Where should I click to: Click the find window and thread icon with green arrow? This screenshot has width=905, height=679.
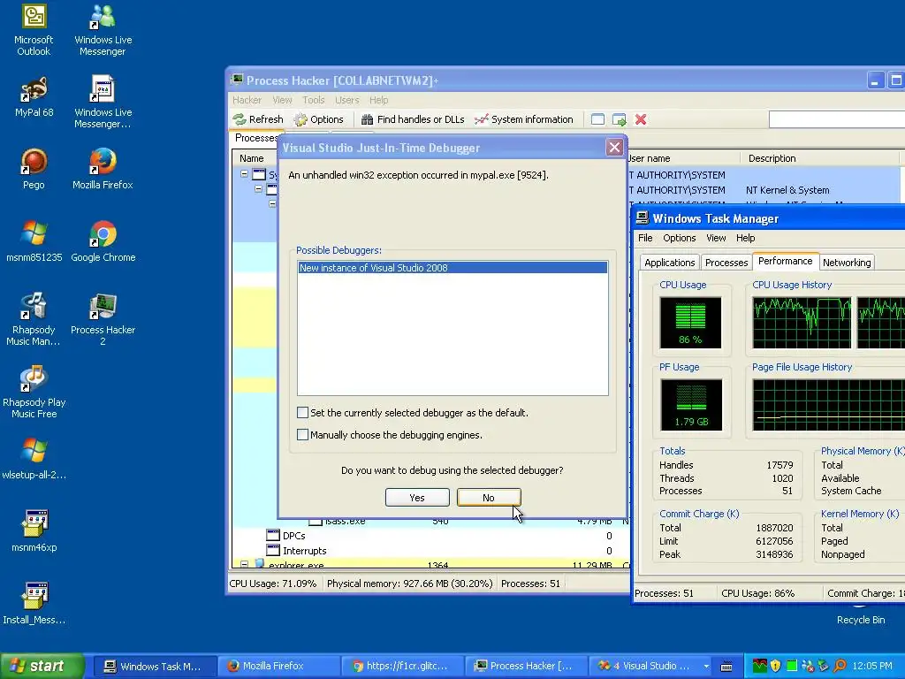(620, 119)
